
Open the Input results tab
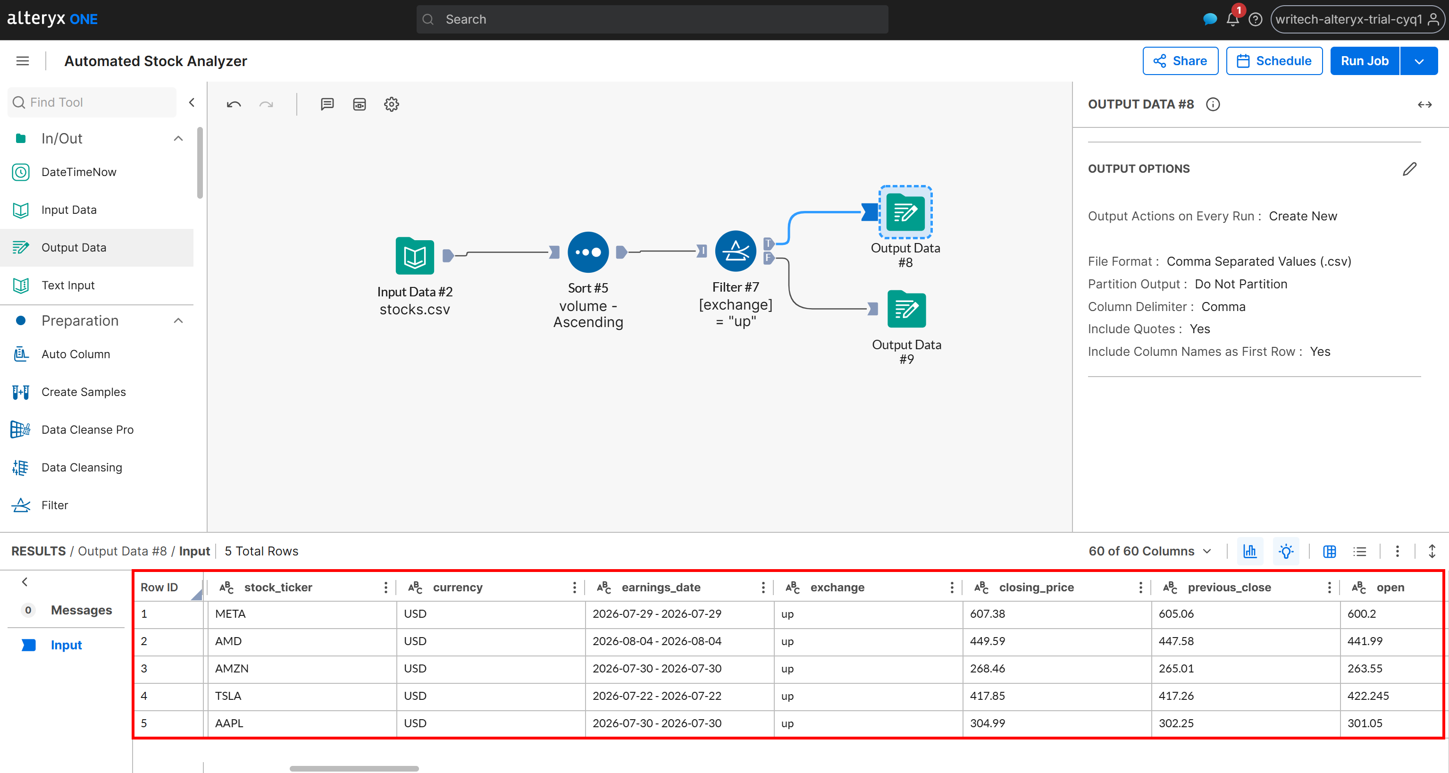coord(67,645)
